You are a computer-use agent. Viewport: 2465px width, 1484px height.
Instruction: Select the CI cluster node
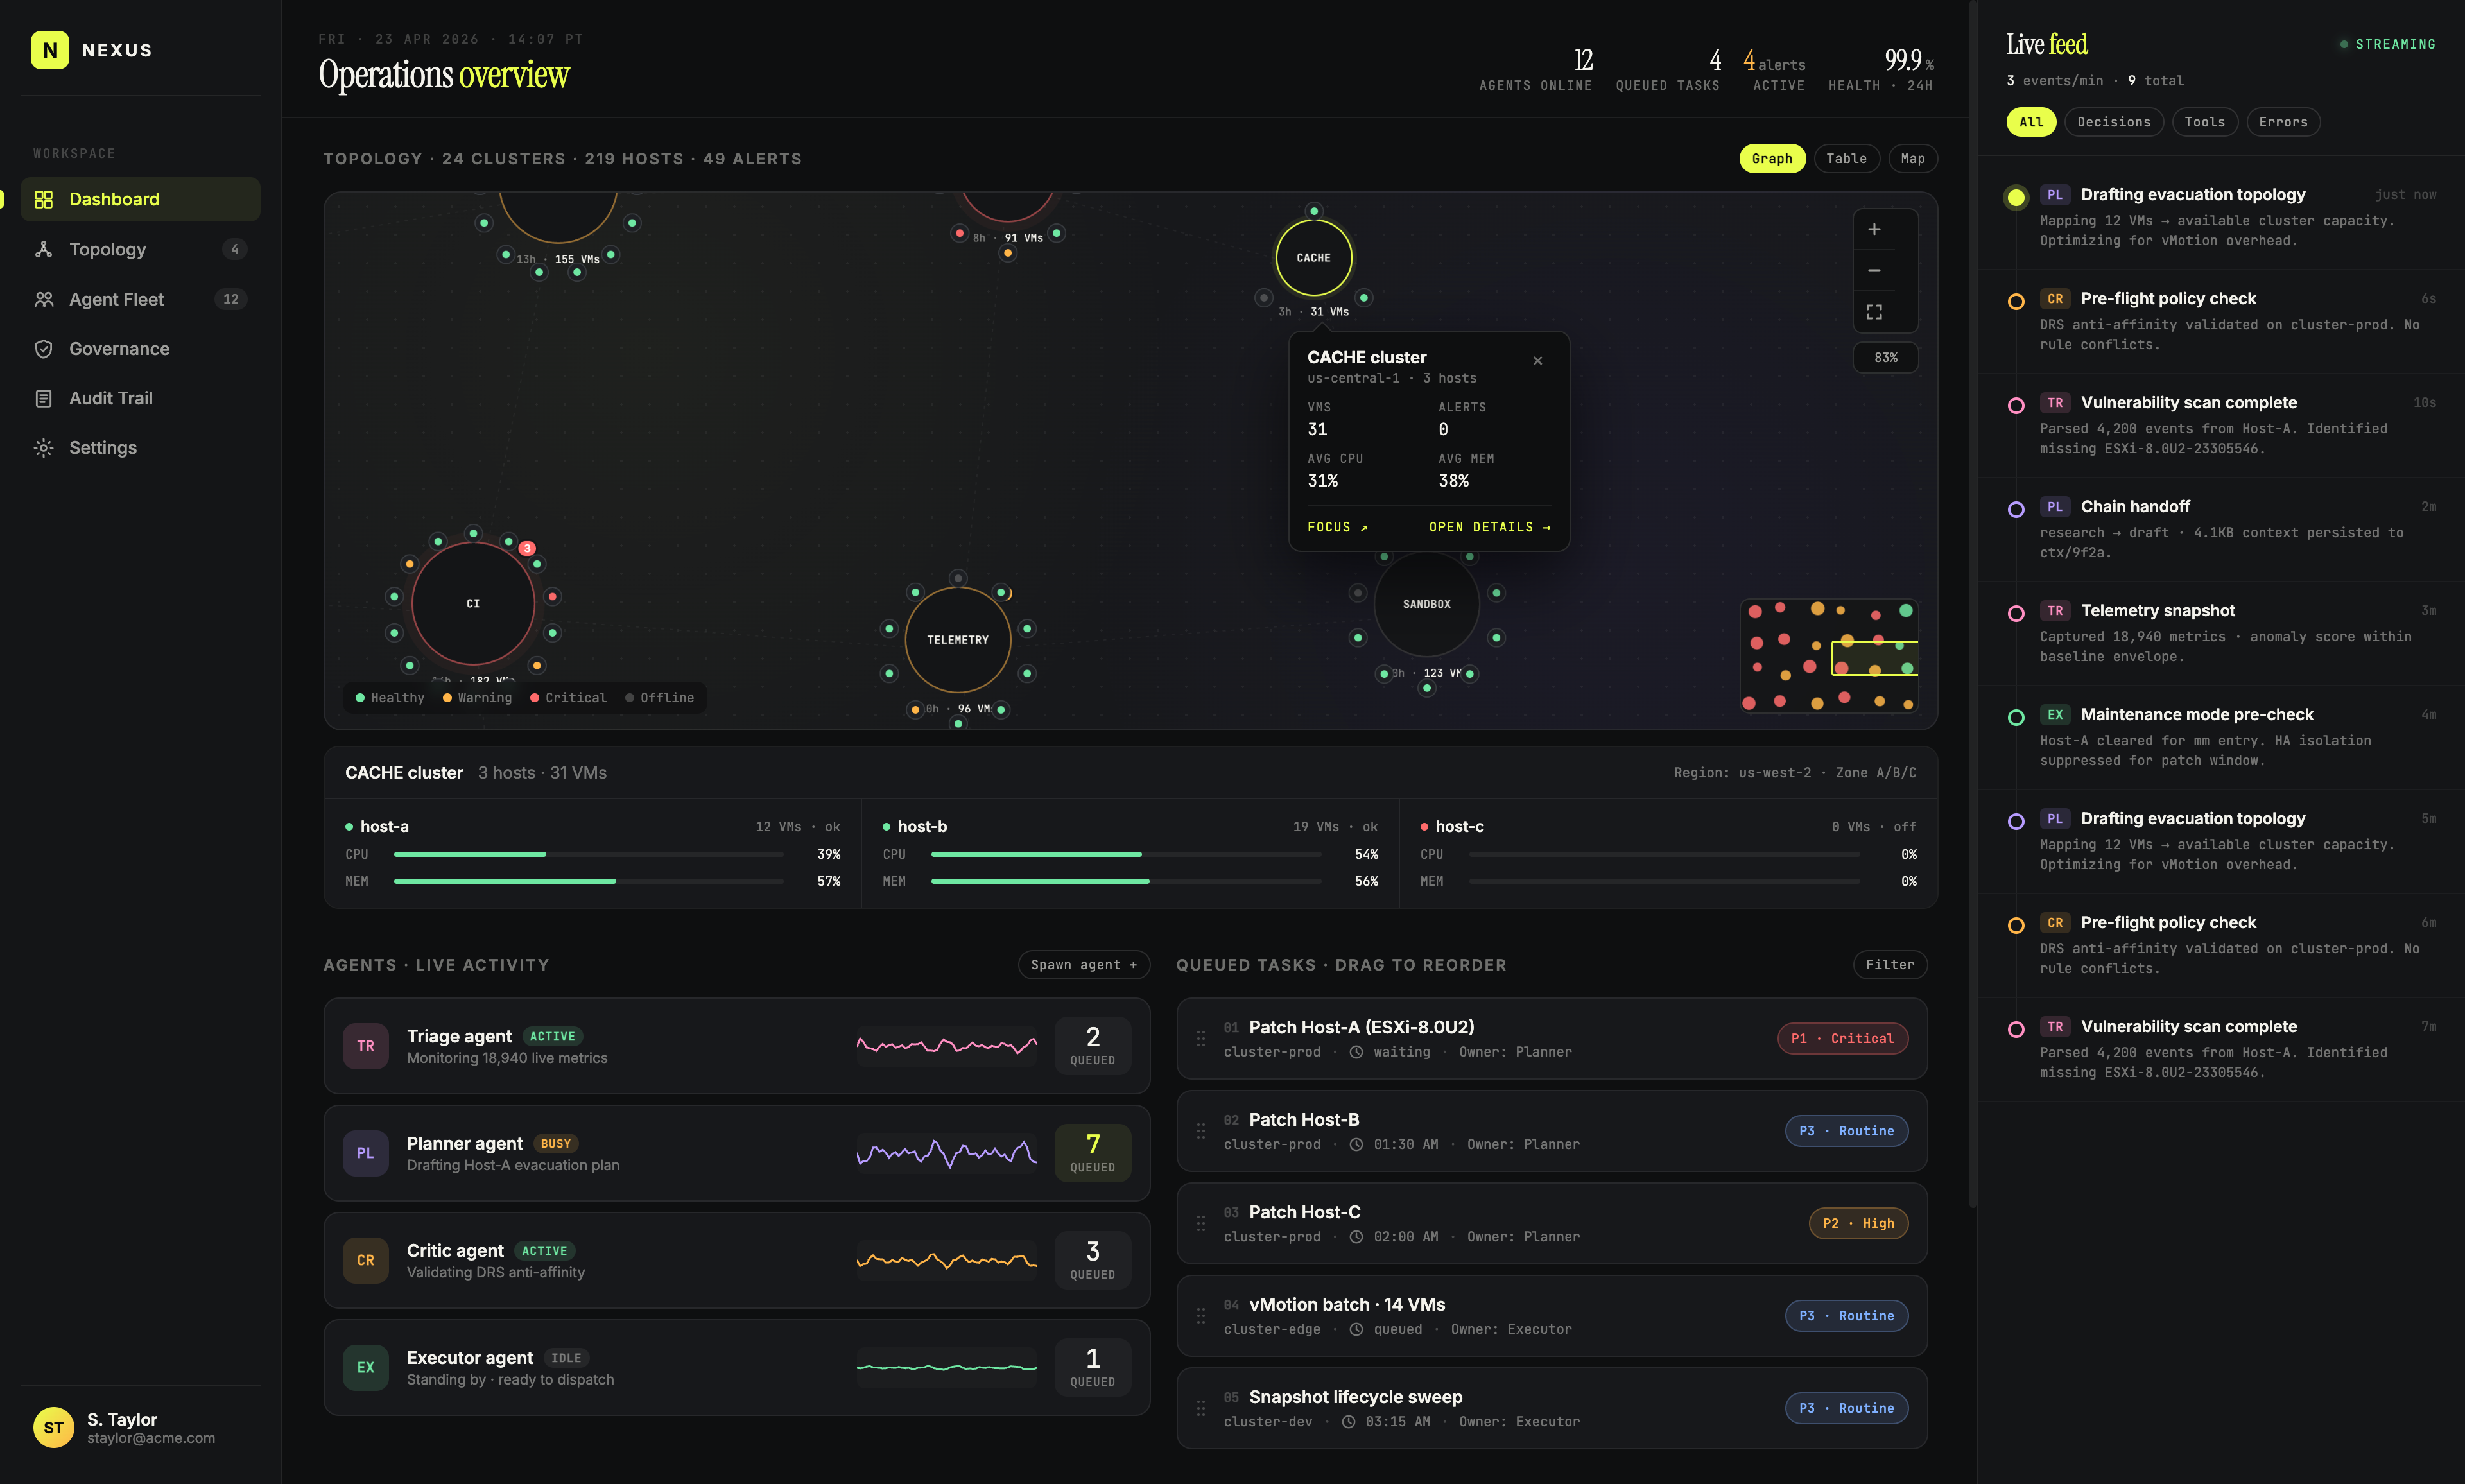[473, 604]
